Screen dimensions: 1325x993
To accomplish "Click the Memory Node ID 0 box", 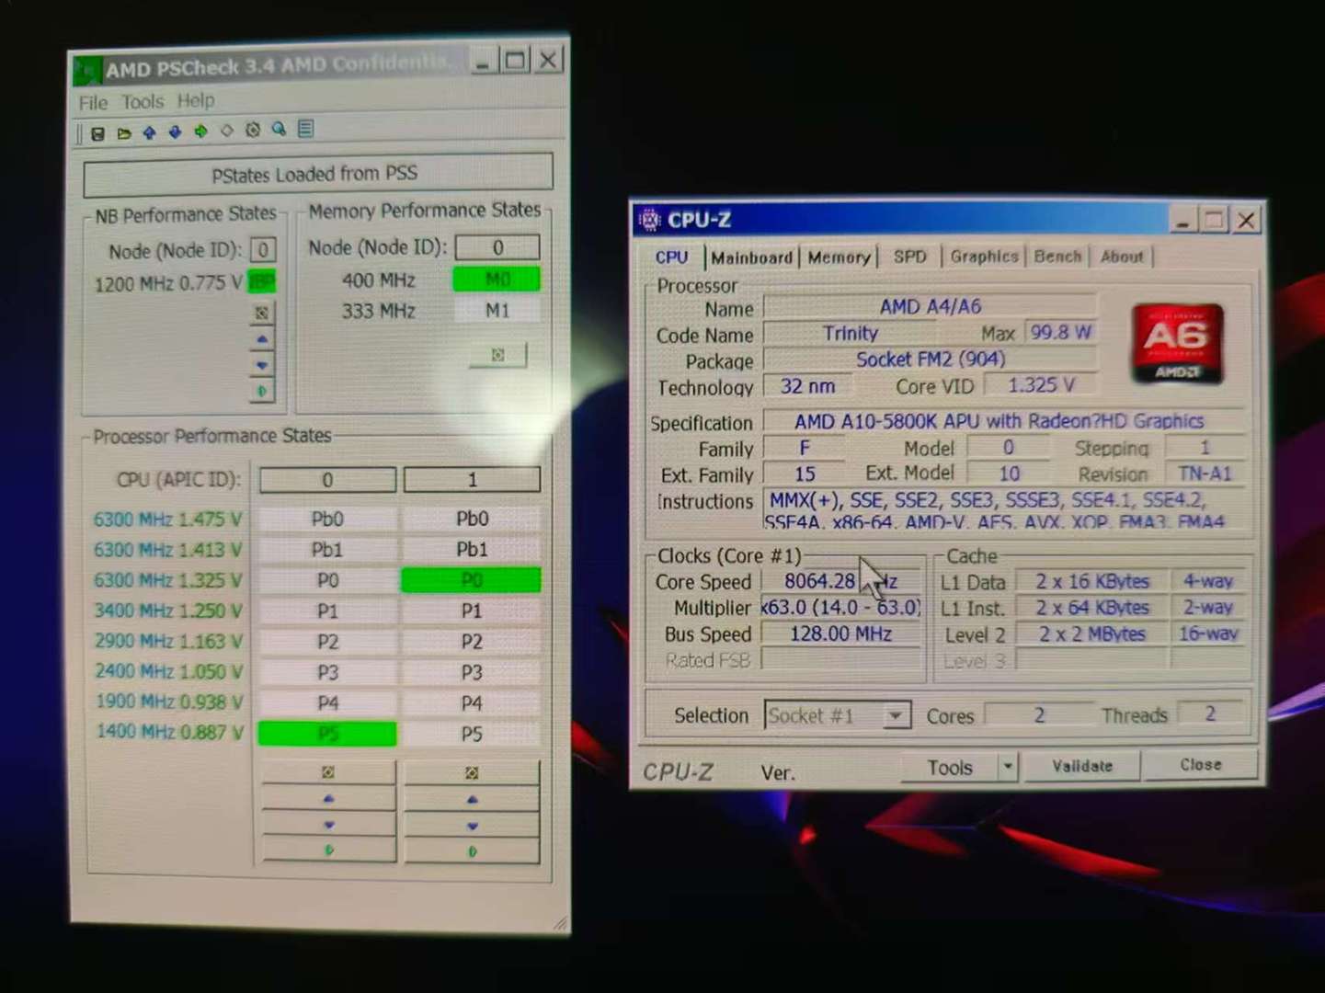I will (497, 247).
